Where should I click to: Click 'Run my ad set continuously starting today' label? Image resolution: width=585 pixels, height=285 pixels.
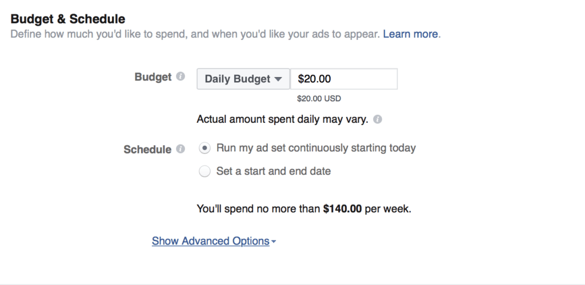(x=316, y=148)
